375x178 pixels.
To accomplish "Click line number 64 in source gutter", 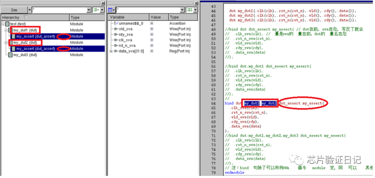I will click(213, 103).
